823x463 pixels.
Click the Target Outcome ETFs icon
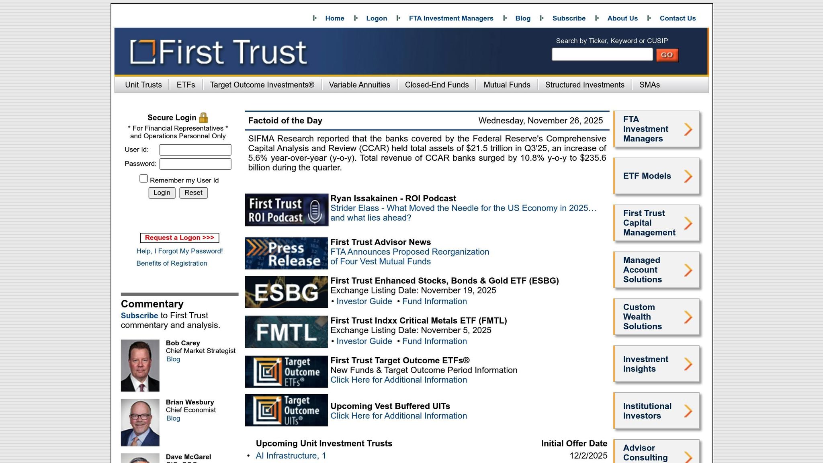(x=286, y=371)
